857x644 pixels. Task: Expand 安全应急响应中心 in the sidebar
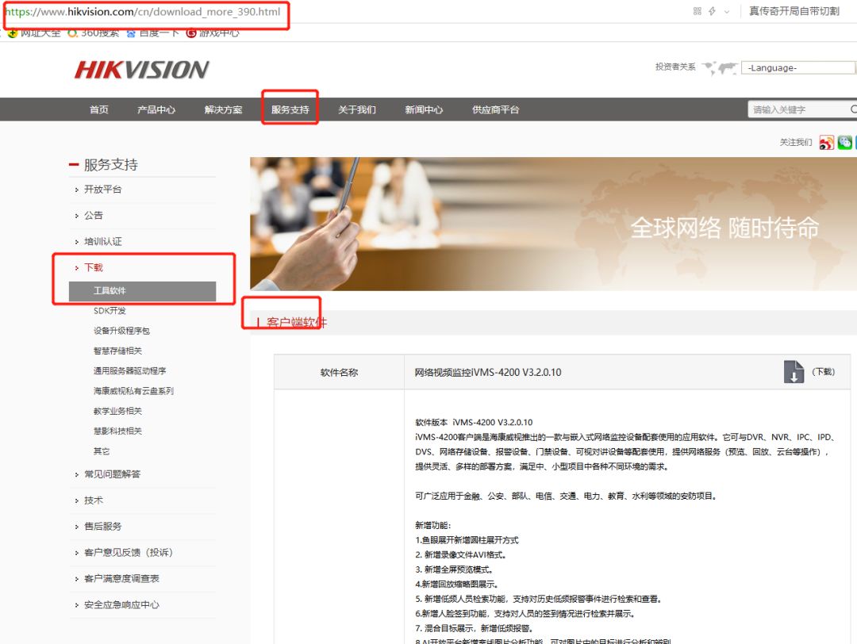(x=121, y=605)
